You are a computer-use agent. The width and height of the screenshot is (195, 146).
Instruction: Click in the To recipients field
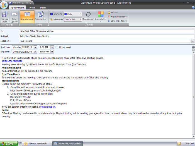click(x=106, y=31)
